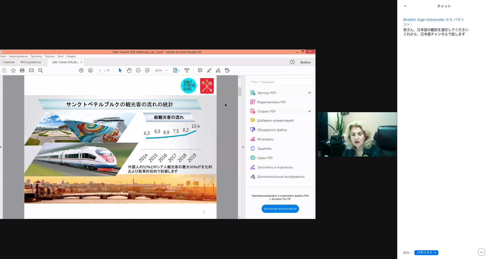This screenshot has height=259, width=487.
Task: Click the Print icon in Acrobat toolbar
Action: pos(22,70)
